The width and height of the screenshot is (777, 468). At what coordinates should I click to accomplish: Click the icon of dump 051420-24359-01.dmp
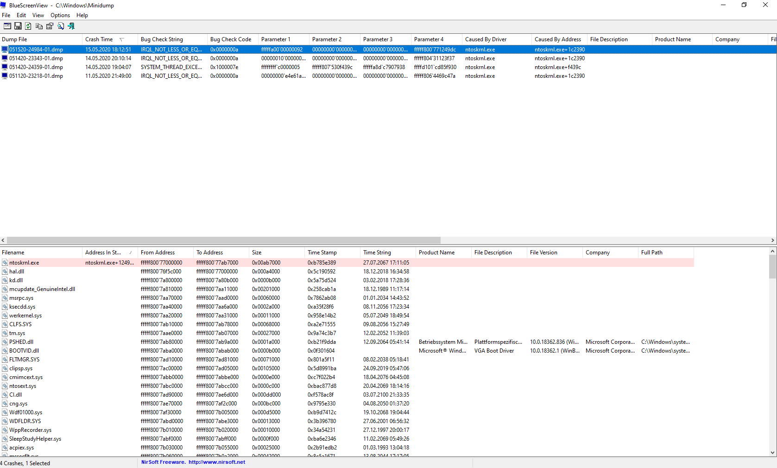(5, 67)
